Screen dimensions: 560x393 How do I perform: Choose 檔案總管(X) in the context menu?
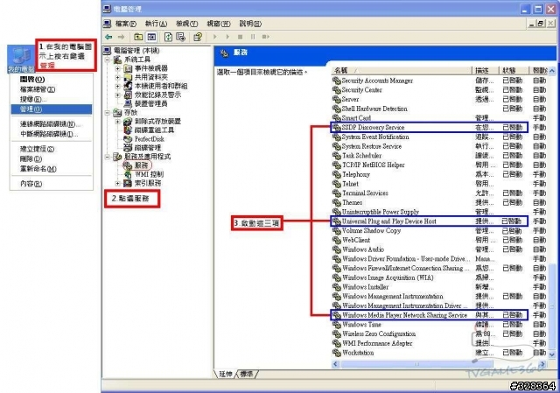coord(51,89)
